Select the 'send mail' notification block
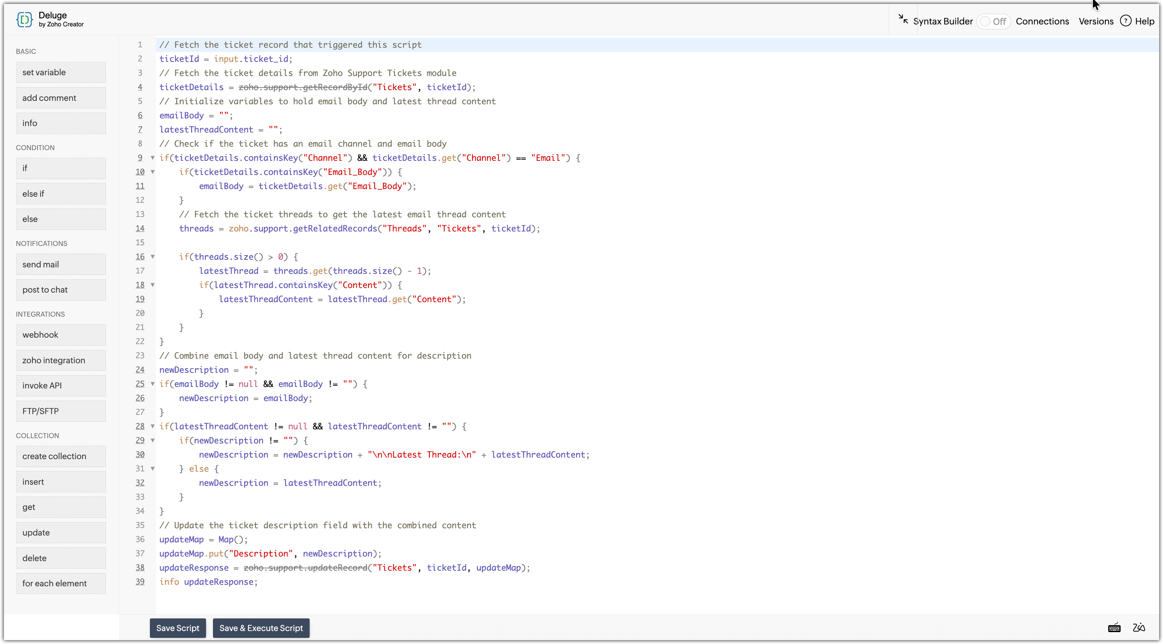This screenshot has height=644, width=1163. (x=61, y=264)
